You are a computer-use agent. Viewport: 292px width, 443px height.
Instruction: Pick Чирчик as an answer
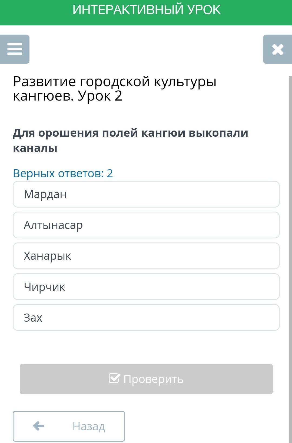click(146, 287)
